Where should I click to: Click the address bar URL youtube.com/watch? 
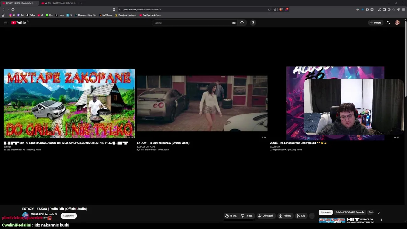pos(142,10)
